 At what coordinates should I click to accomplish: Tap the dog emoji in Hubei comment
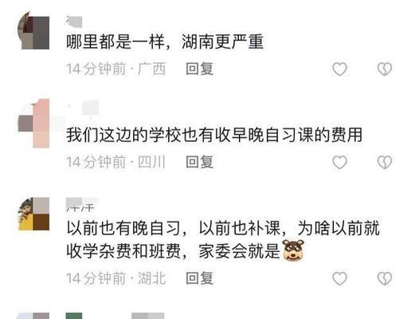(x=293, y=250)
